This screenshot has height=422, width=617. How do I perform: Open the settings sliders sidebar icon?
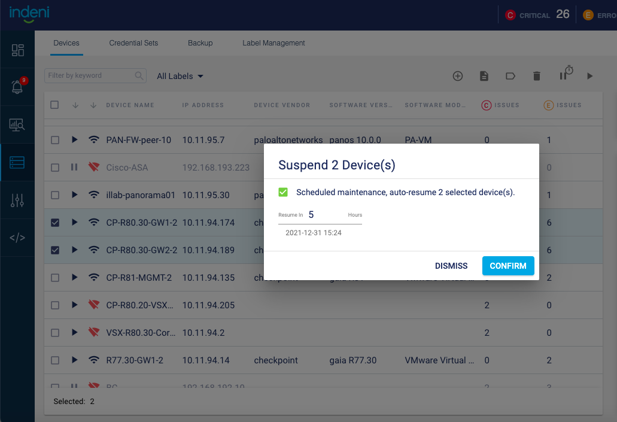point(17,200)
